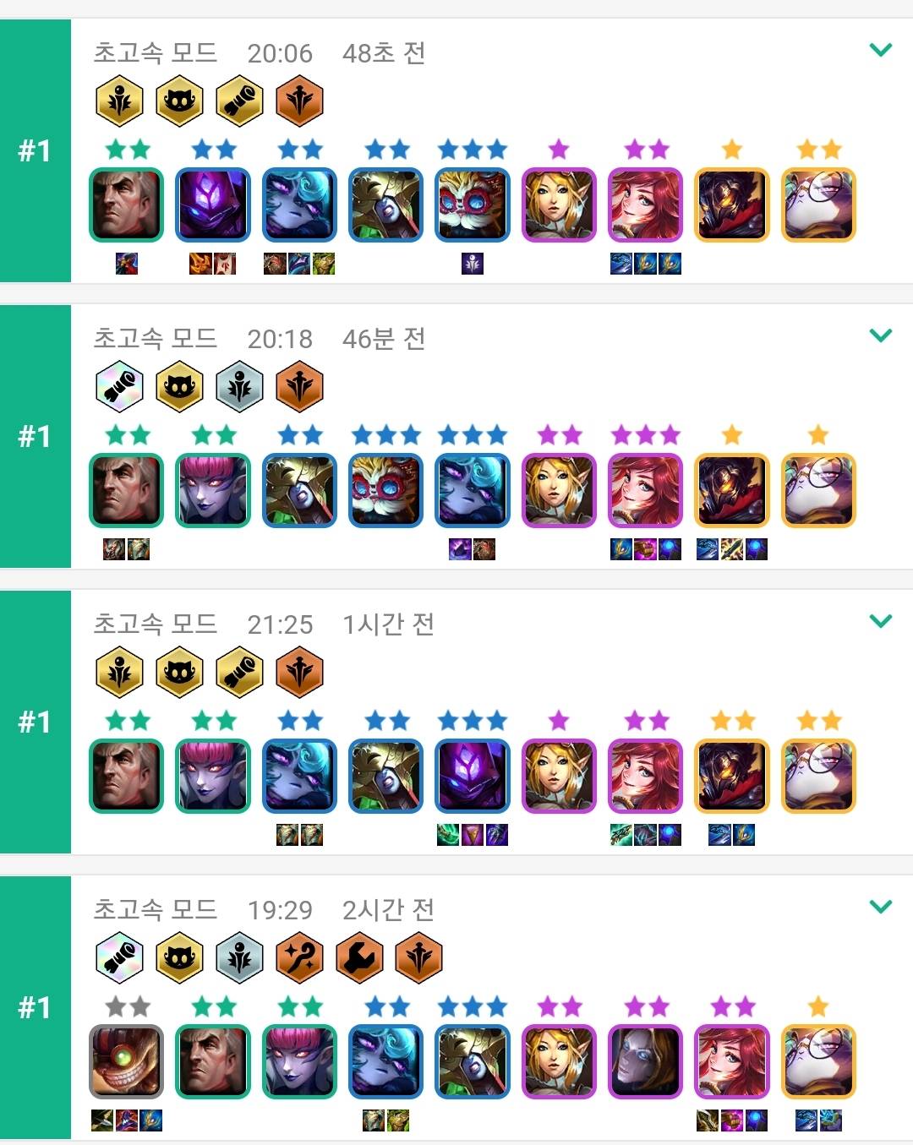Select item icons under Swain in 20:18 match

point(126,550)
